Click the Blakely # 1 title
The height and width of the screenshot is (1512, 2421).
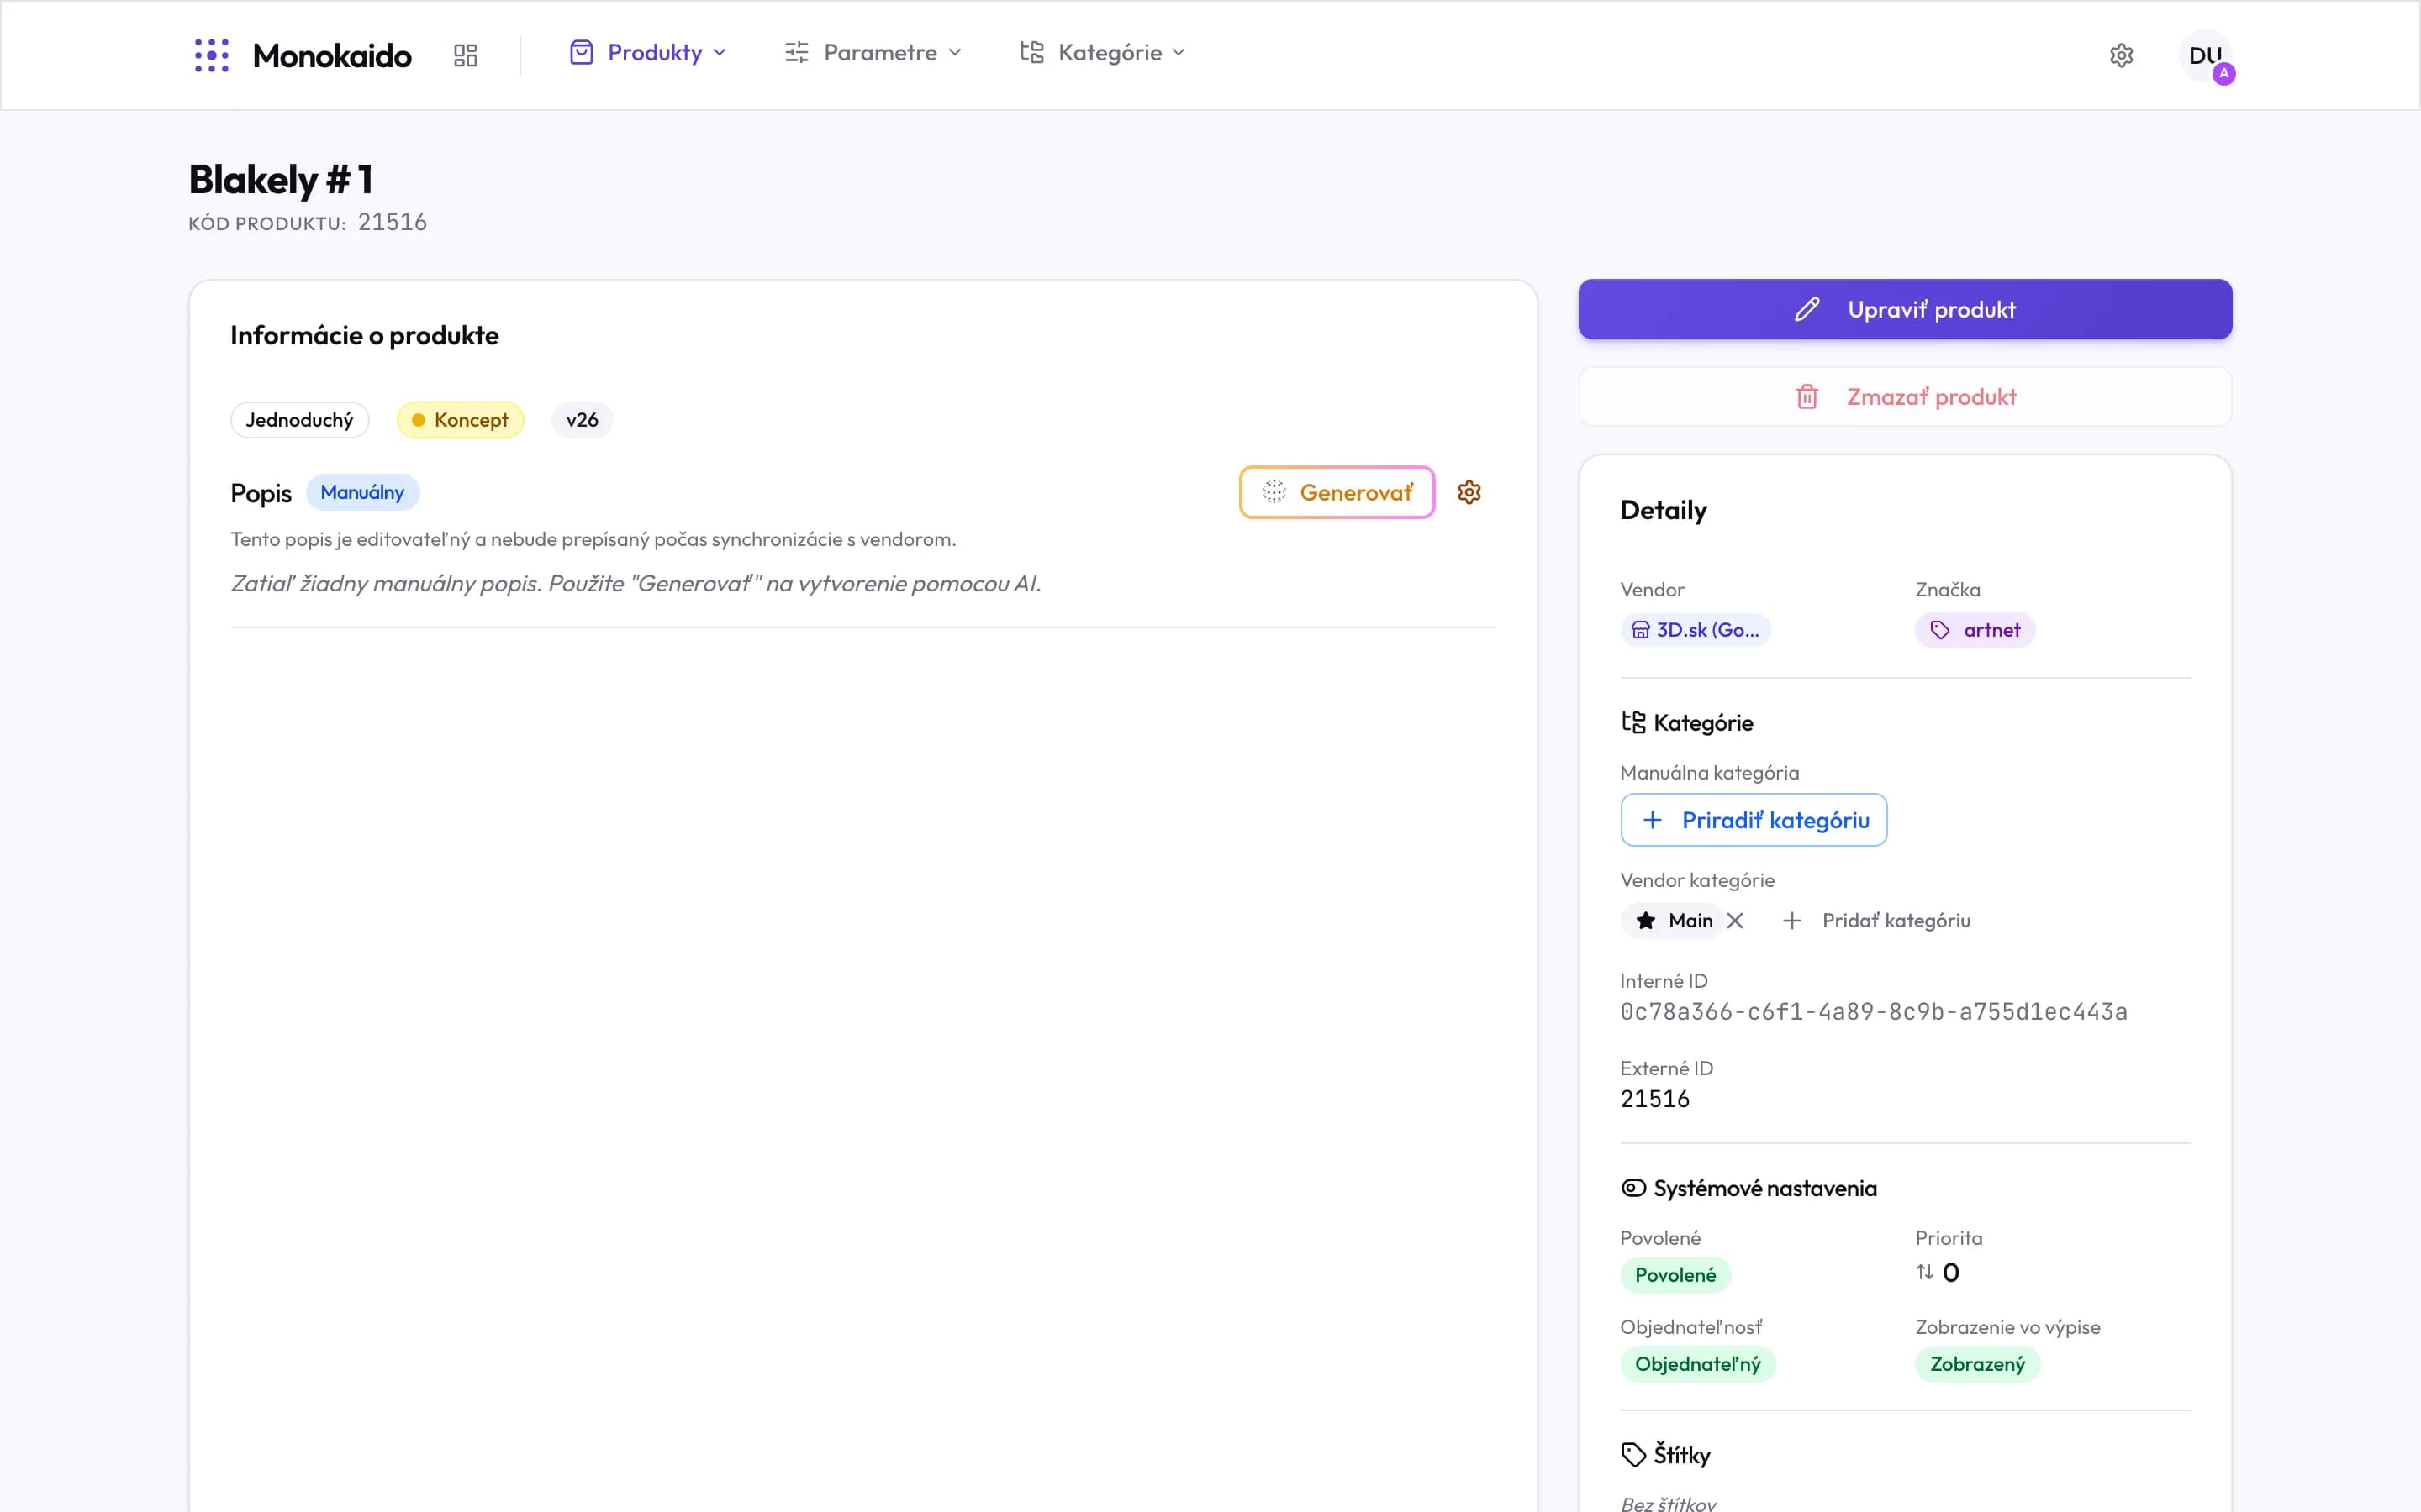pos(281,180)
